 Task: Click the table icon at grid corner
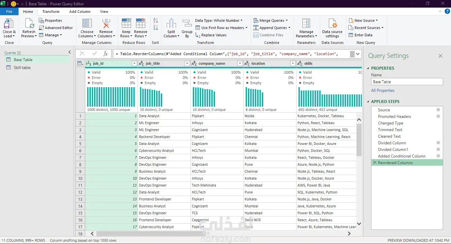(80, 63)
